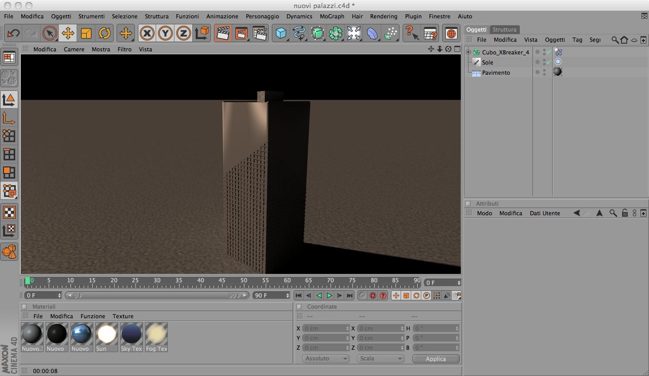This screenshot has height=376, width=649.
Task: Click the H rotation field stepper
Action: (x=458, y=328)
